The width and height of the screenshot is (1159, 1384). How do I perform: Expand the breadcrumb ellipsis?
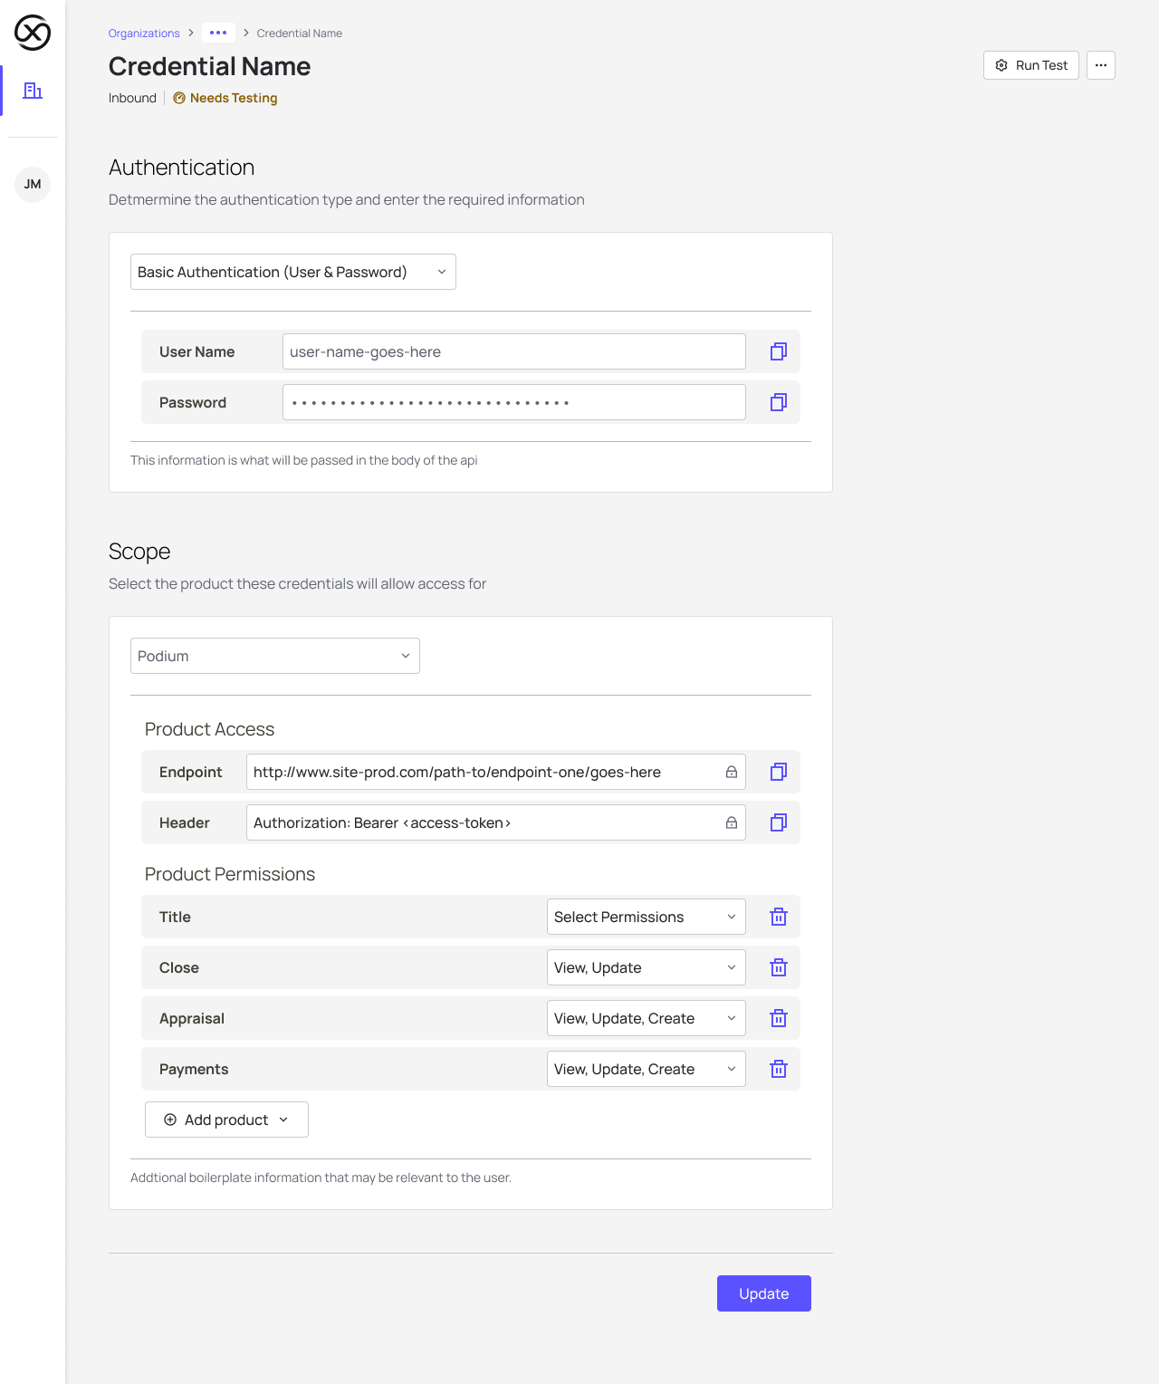click(x=218, y=33)
